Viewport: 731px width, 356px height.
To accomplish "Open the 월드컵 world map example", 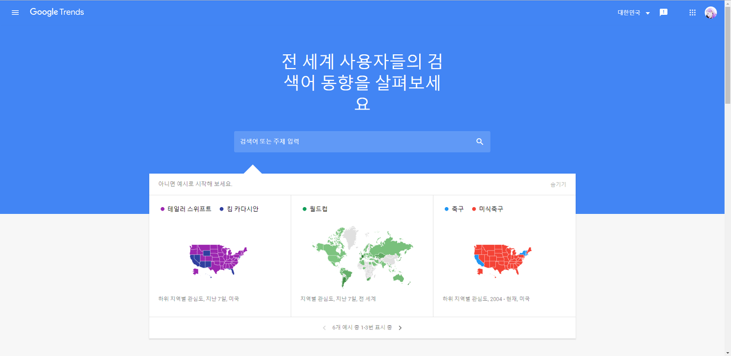I will coord(362,256).
